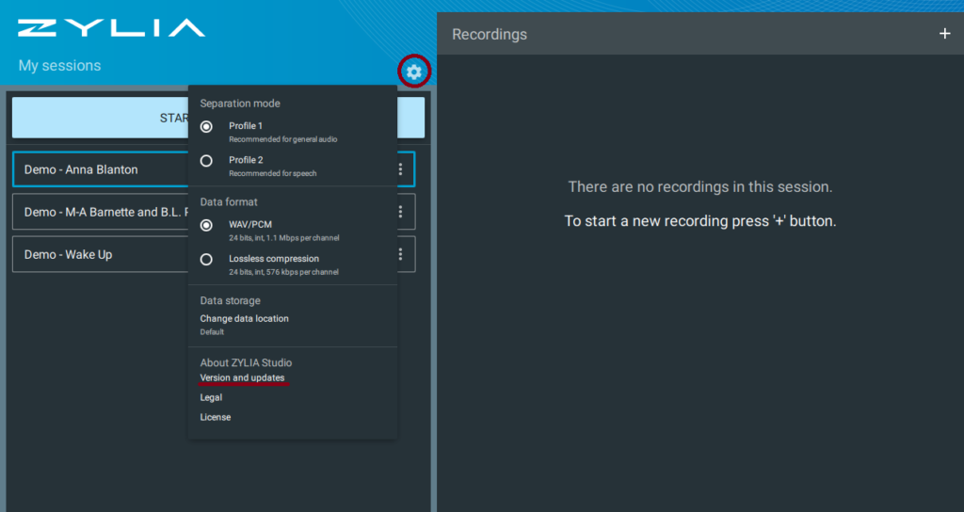The width and height of the screenshot is (964, 512).
Task: Click 'There are no recordings in this session' message
Action: [700, 187]
